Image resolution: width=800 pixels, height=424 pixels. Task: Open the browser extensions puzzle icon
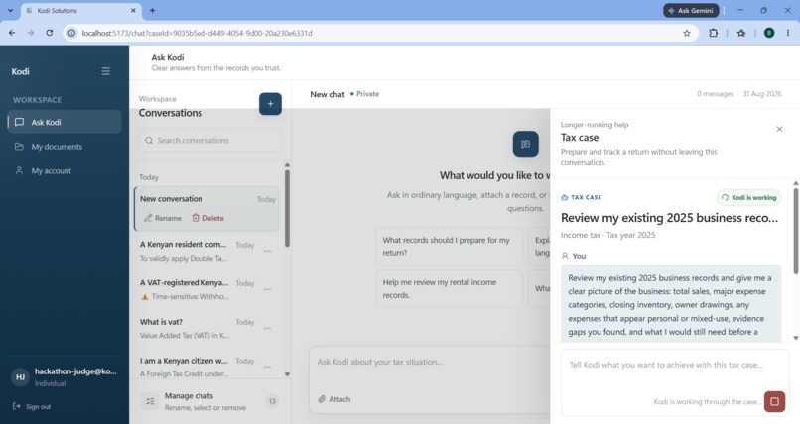coord(714,33)
